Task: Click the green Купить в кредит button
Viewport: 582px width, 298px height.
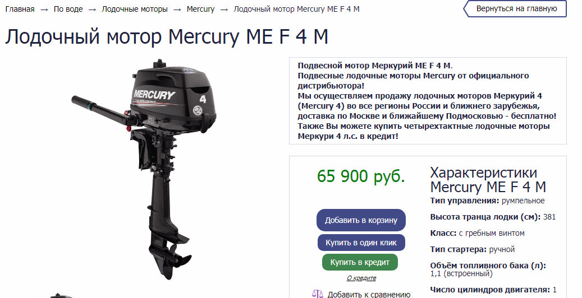Action: click(360, 262)
